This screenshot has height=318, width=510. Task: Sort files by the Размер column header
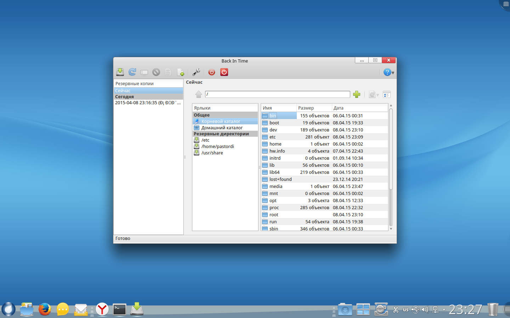click(x=313, y=108)
